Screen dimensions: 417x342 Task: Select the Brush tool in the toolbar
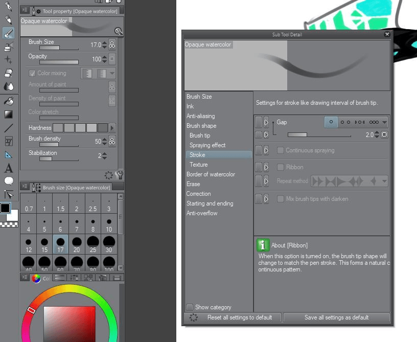(9, 33)
